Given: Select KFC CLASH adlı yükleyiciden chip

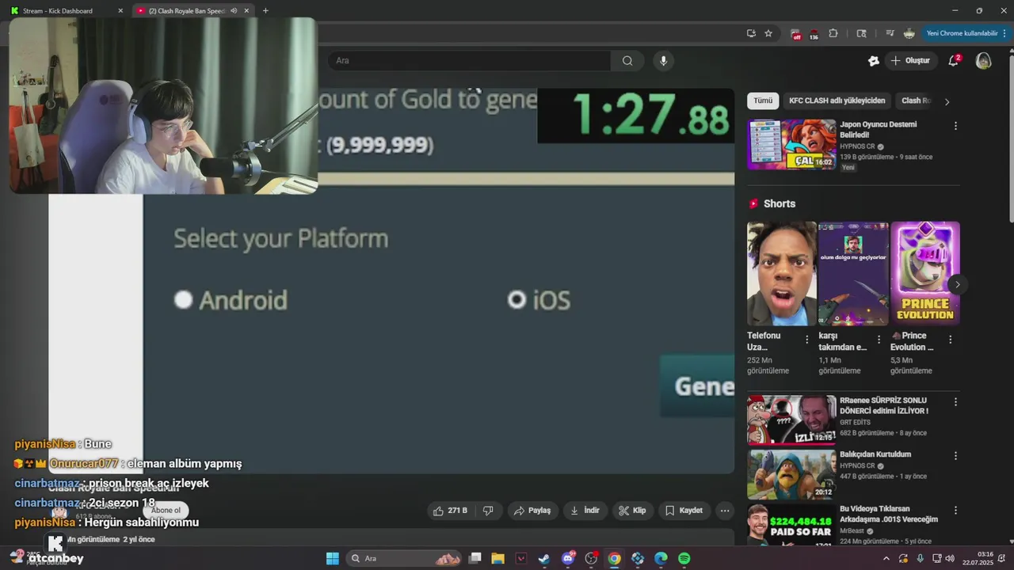Looking at the screenshot, I should point(837,101).
